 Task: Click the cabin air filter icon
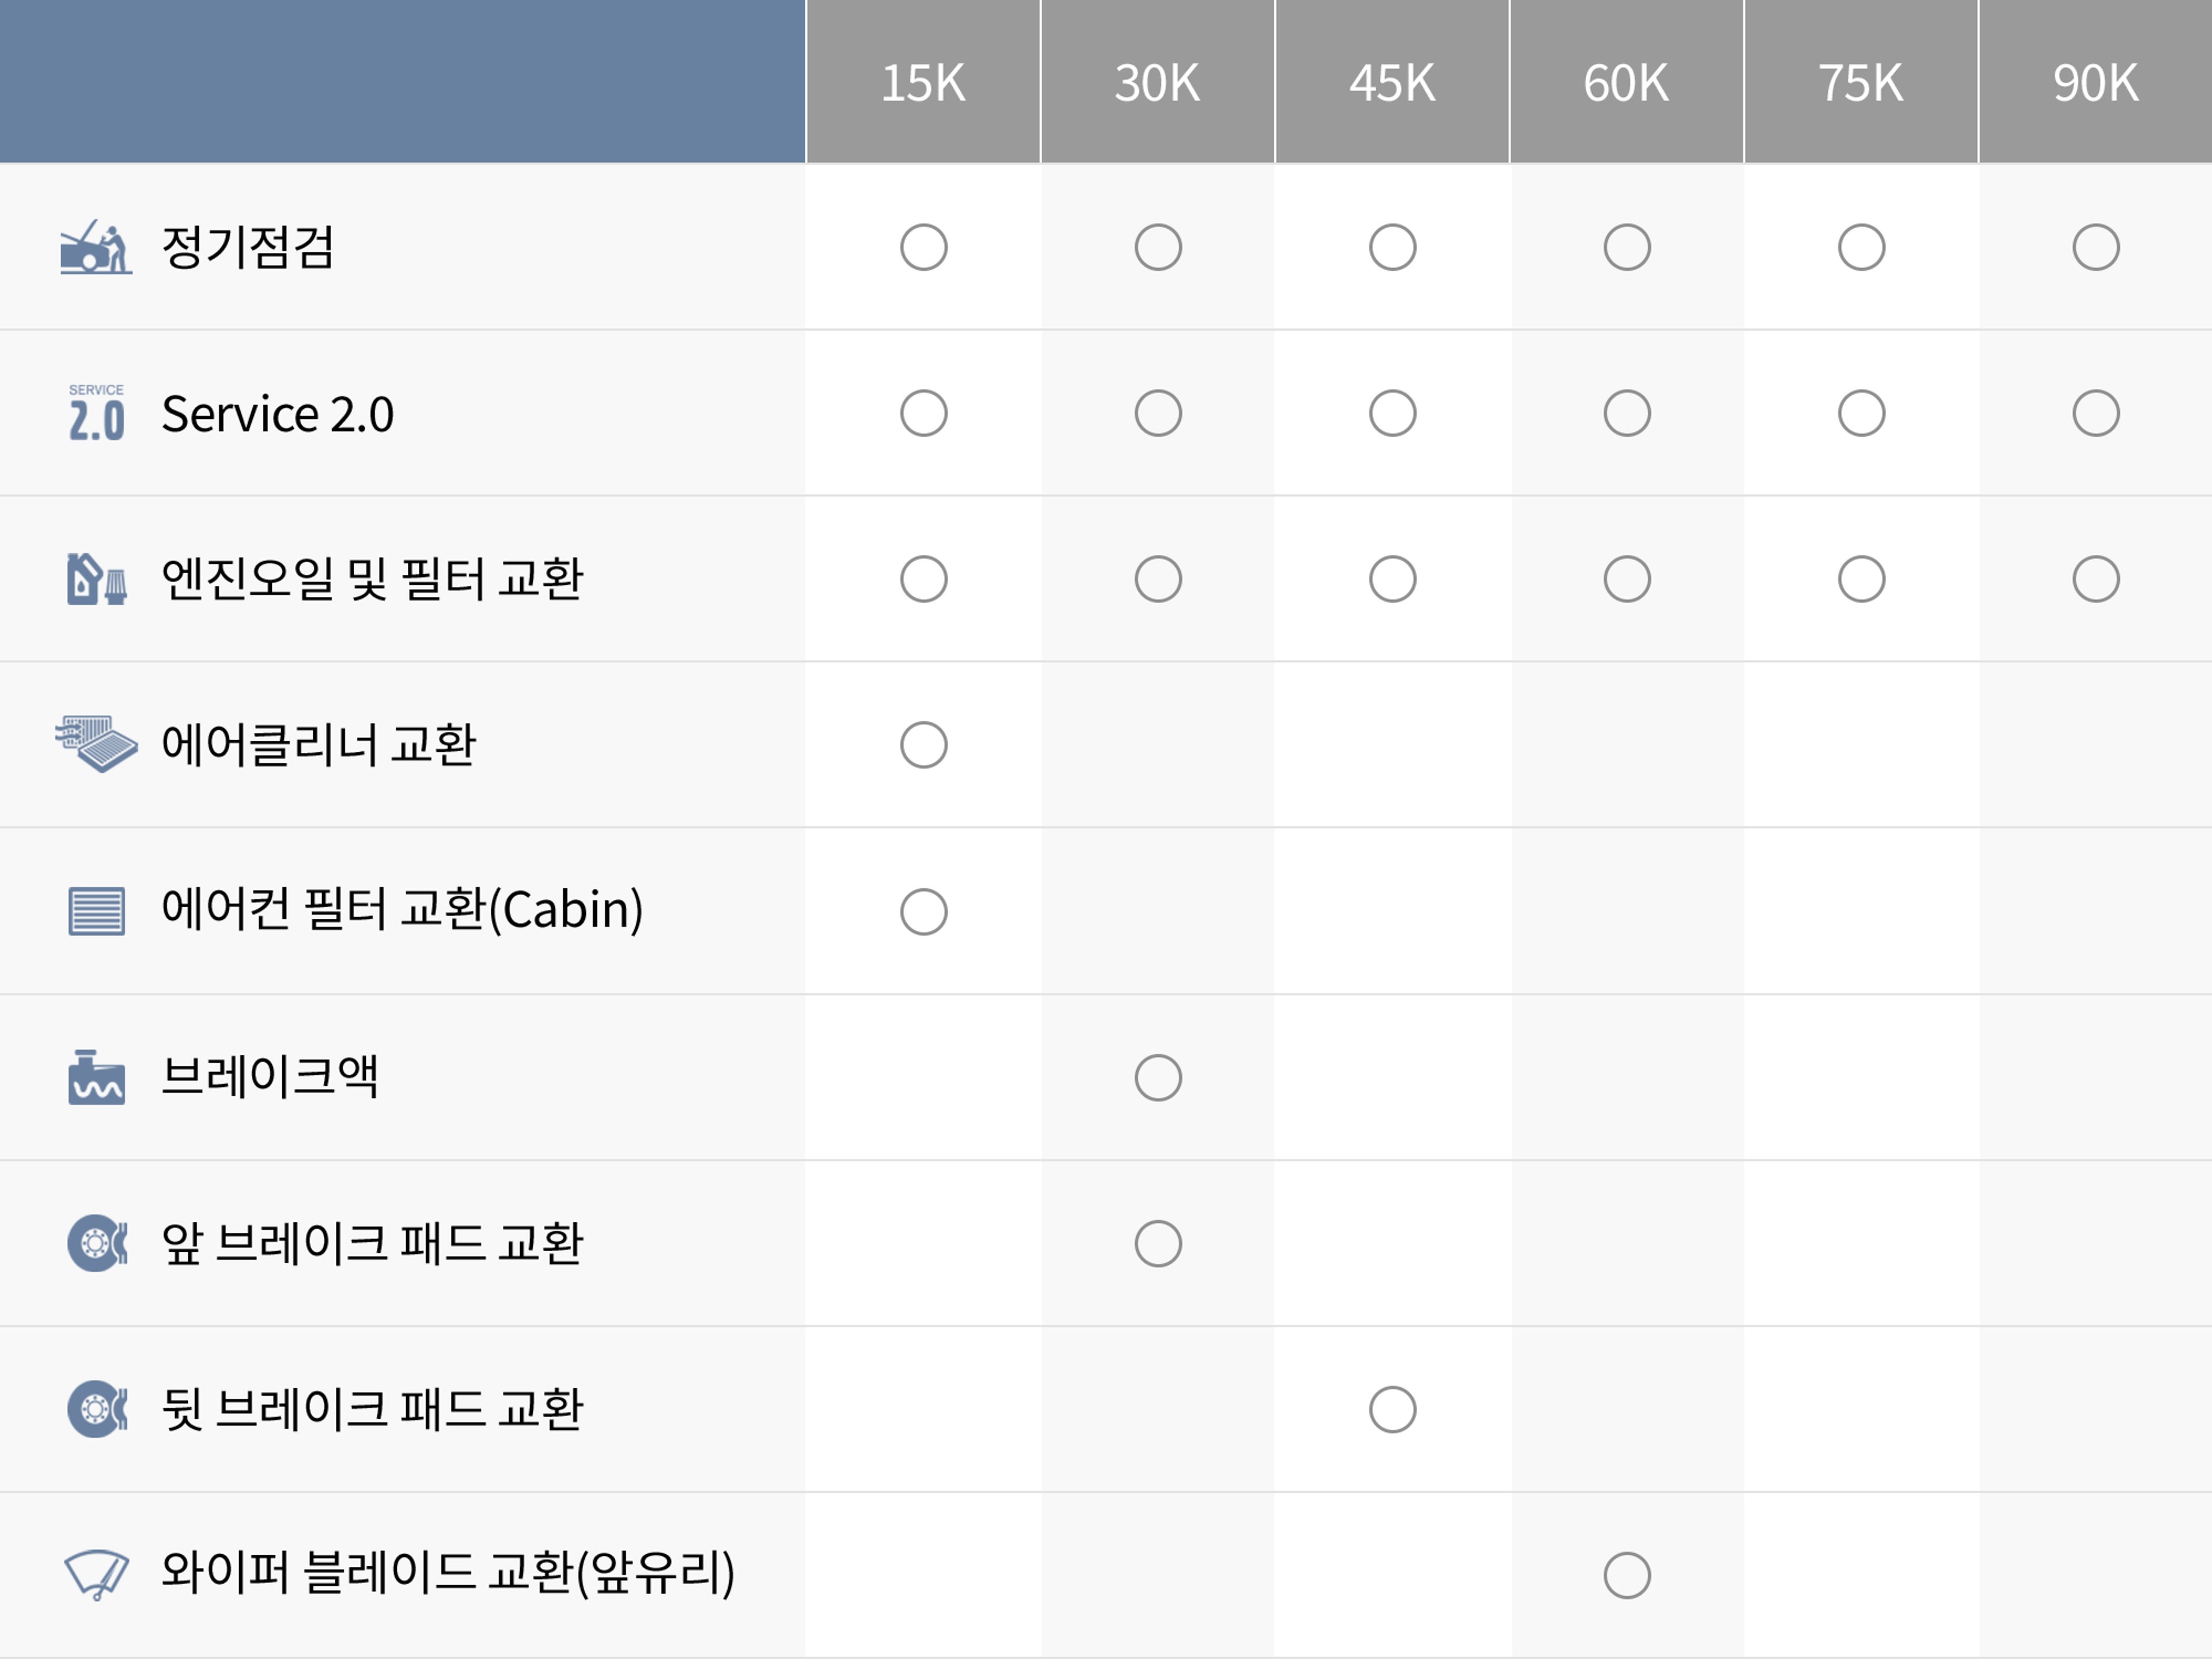click(96, 911)
